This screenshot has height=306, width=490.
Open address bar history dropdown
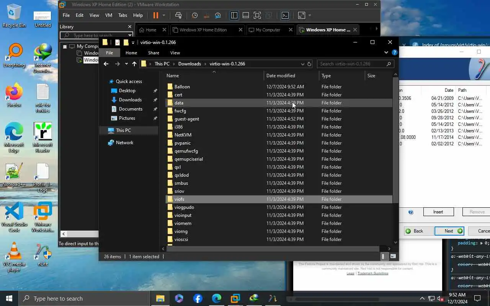[302, 64]
